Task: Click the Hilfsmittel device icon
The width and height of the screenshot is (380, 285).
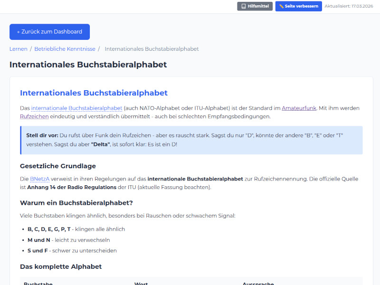Action: pos(244,6)
